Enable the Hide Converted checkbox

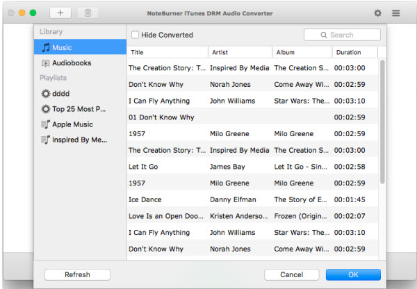coord(135,35)
